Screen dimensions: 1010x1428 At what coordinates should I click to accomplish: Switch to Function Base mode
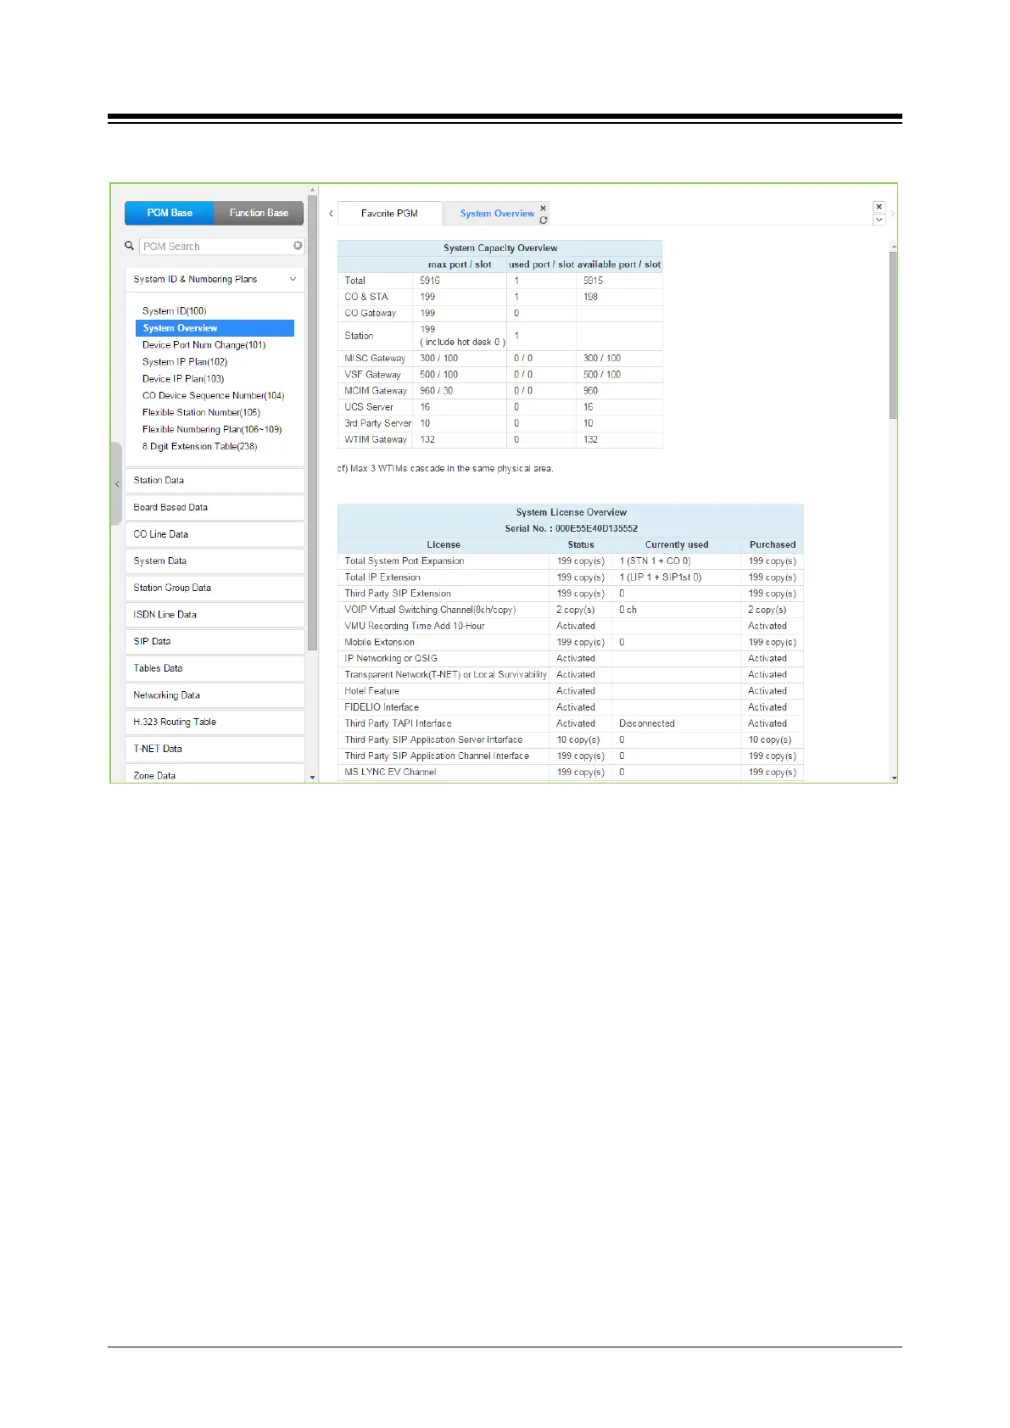(x=259, y=213)
